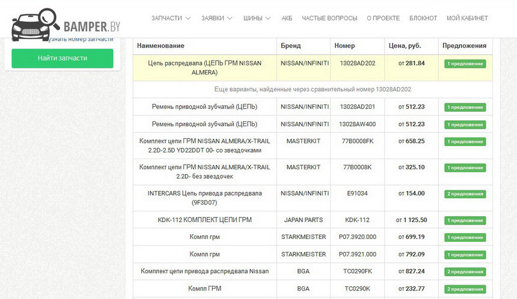Follow the Узнать номер запчасти link
The image size is (517, 299).
(x=81, y=39)
